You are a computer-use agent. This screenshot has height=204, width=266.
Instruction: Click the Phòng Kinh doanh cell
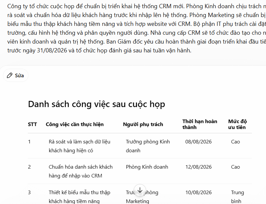[147, 167]
